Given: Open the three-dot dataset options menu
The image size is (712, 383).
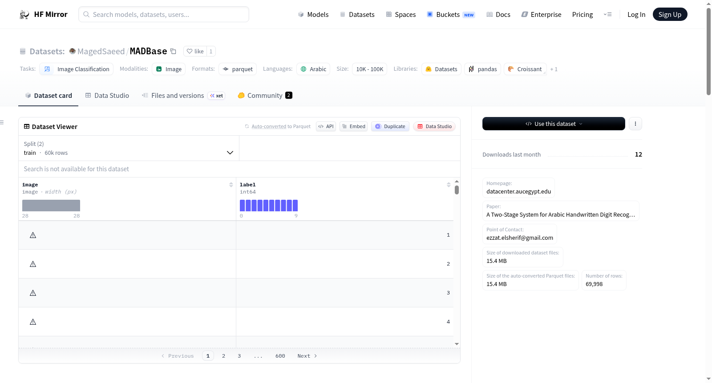Looking at the screenshot, I should pyautogui.click(x=635, y=124).
